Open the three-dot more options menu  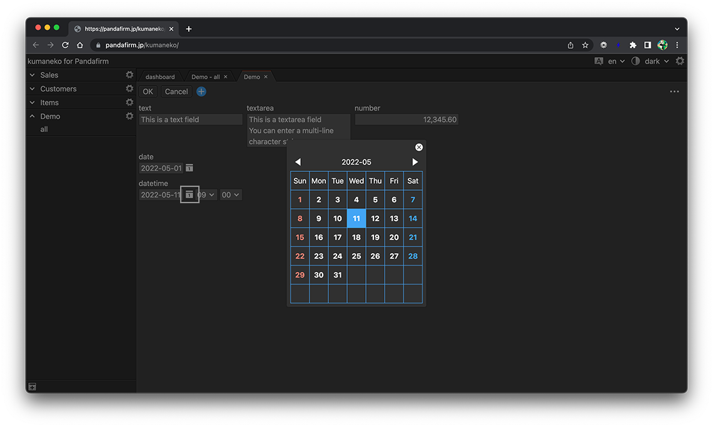(x=674, y=91)
